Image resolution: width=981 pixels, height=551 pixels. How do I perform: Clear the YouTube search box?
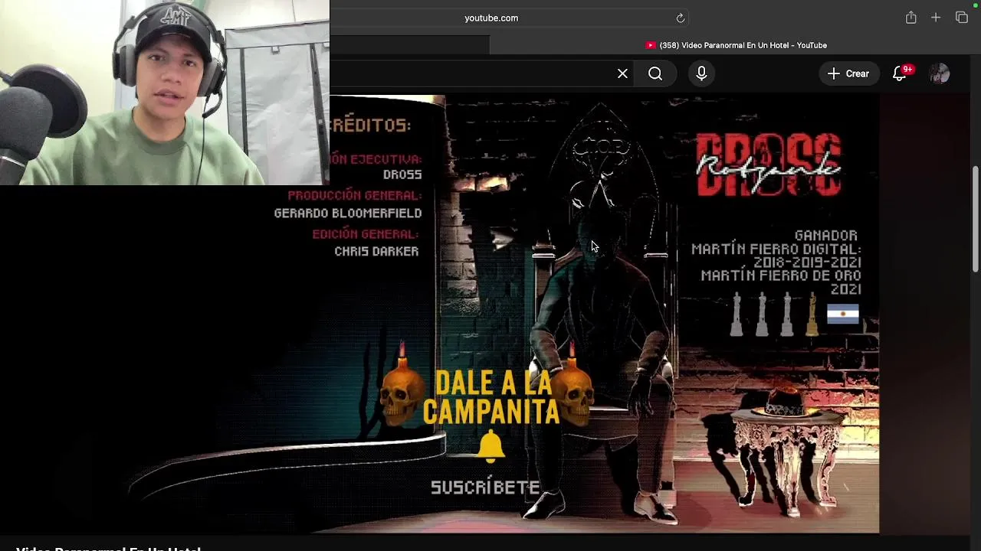(622, 73)
